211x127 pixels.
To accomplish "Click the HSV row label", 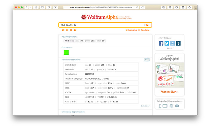I will pos(68,83).
